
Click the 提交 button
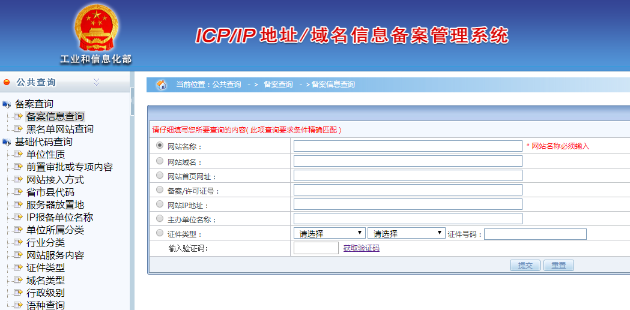pos(525,266)
